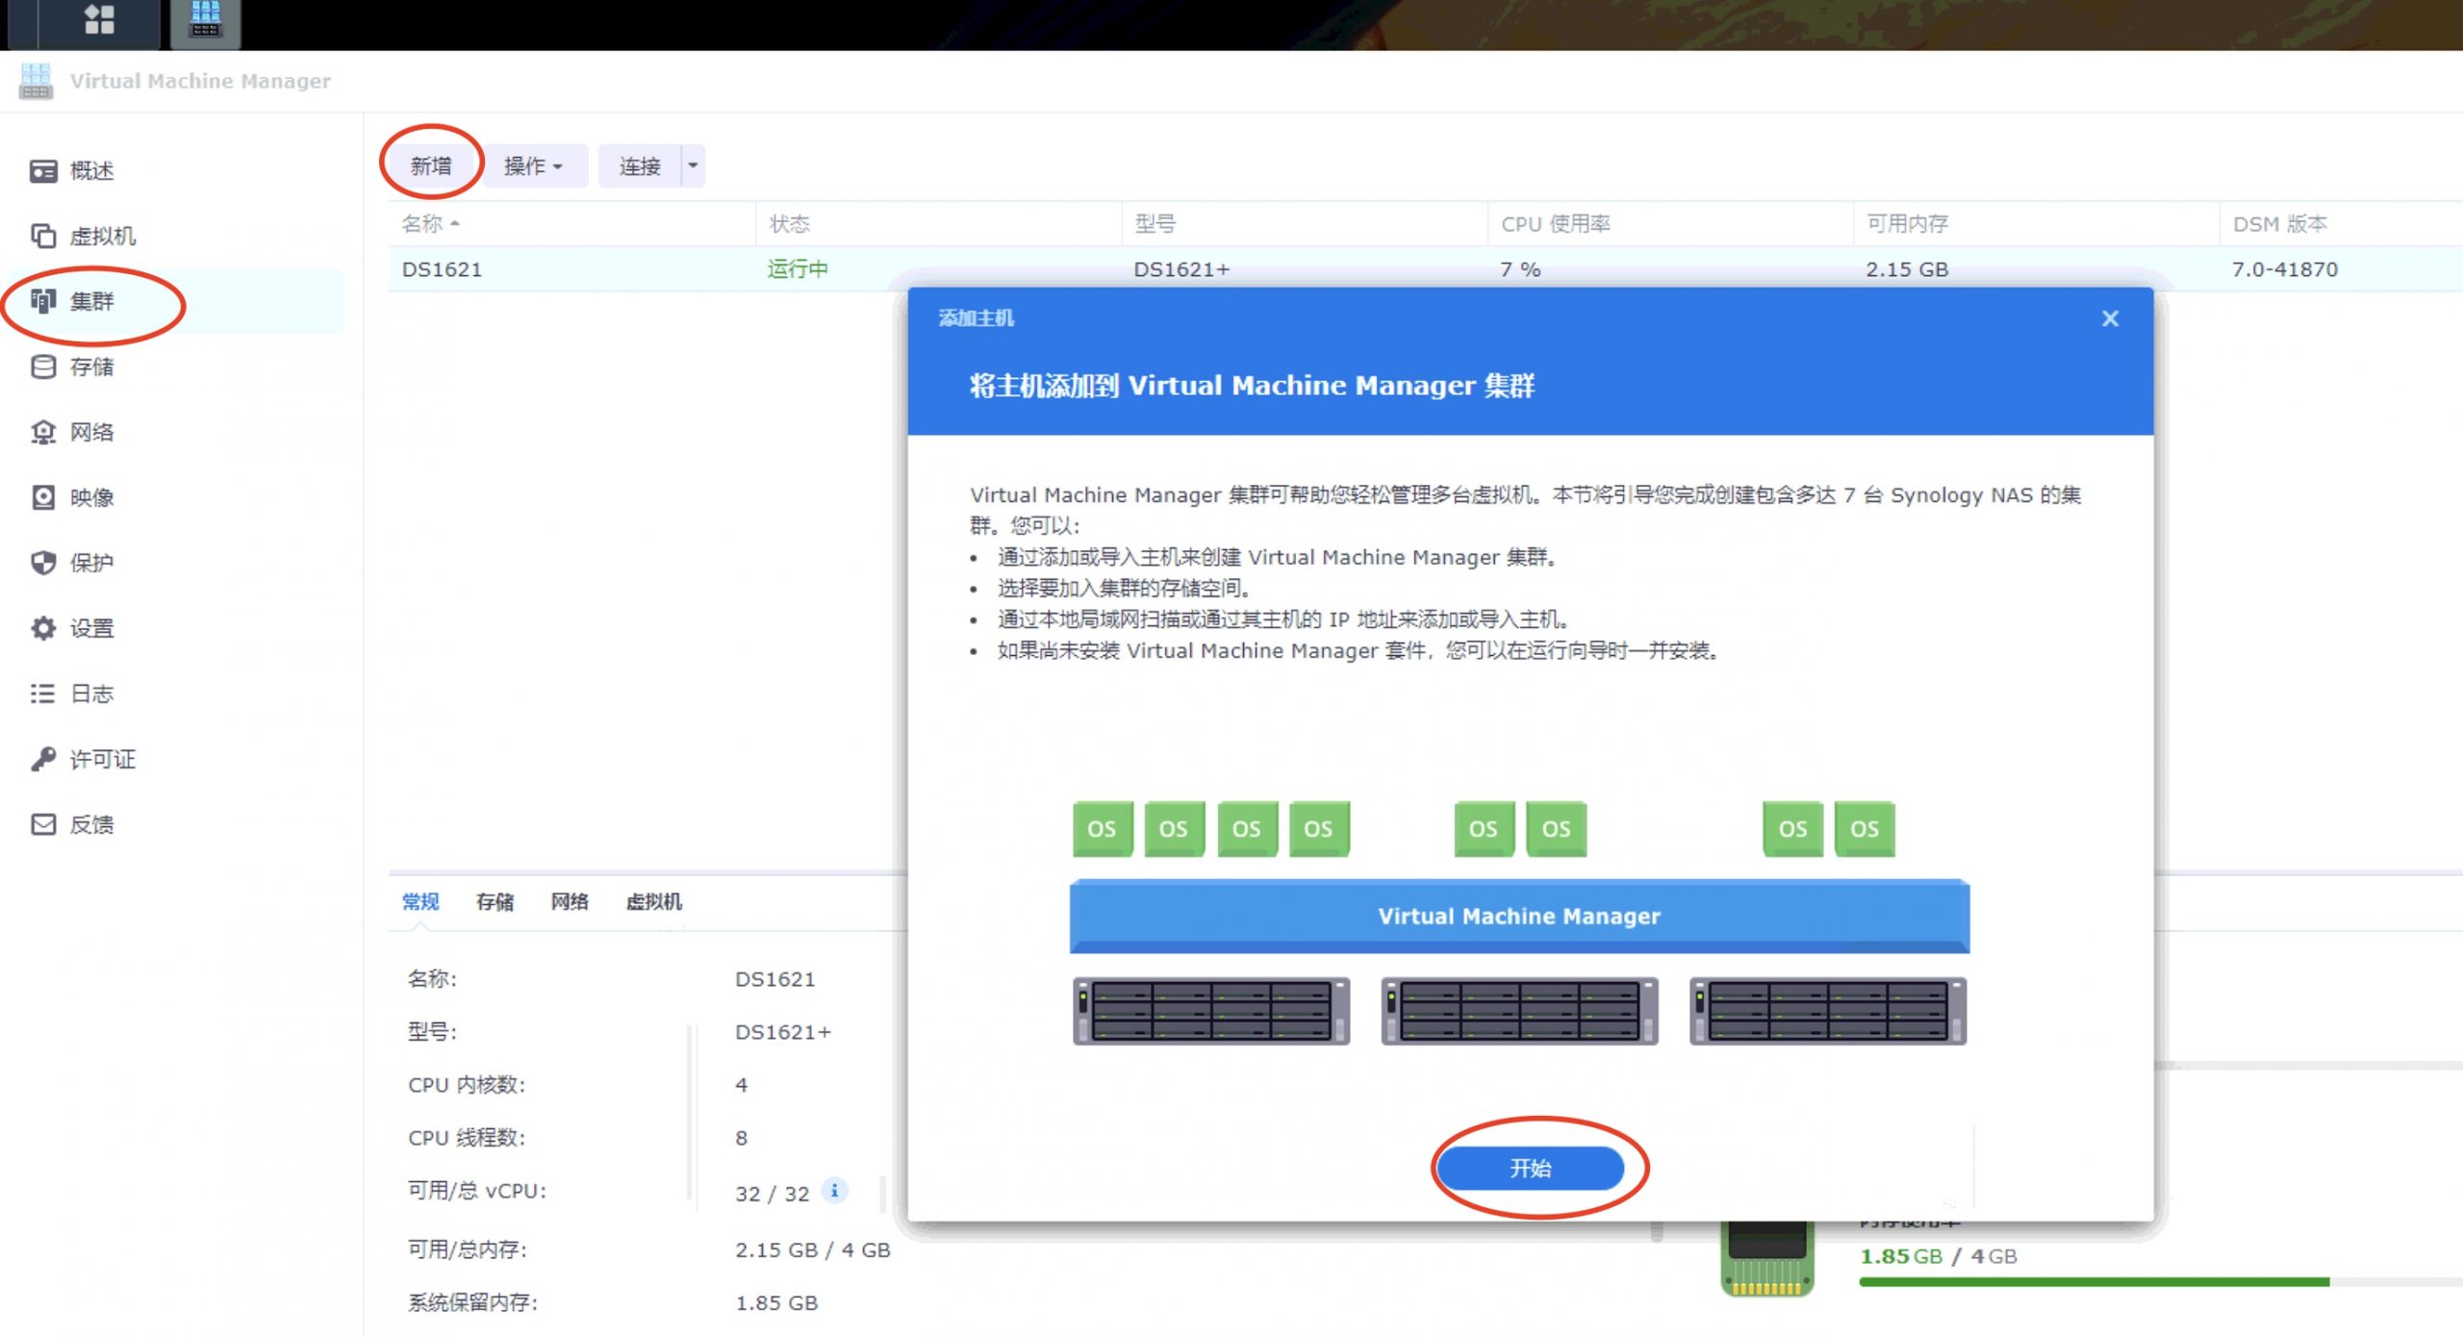
Task: Switch to the 常规 general tab
Action: [x=420, y=902]
